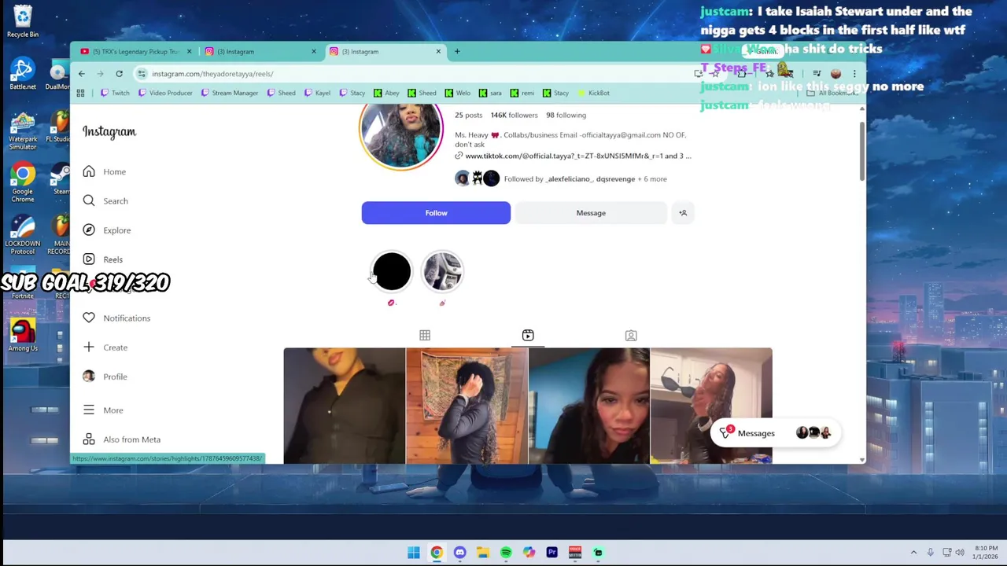Screen dimensions: 1007x566
Task: Open reel with wooden wall background
Action: click(x=467, y=406)
